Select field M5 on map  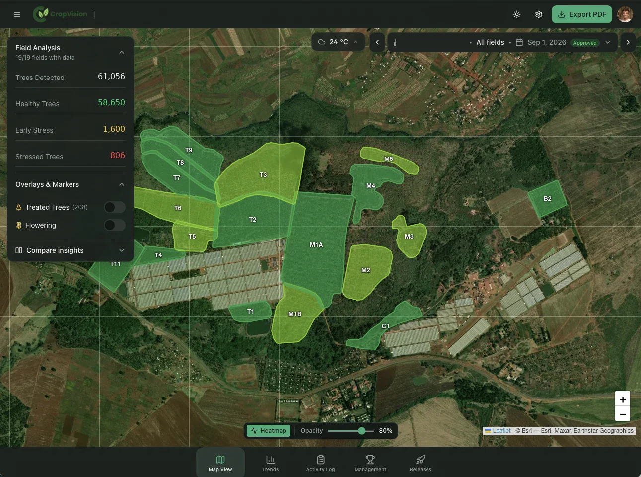(x=389, y=159)
